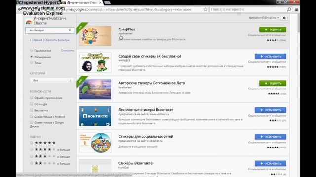The image size is (316, 177).
Task: Open a new tab button
Action: 107,3
